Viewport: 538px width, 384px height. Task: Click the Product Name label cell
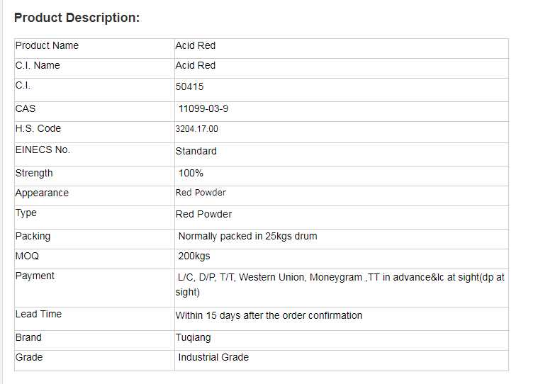[47, 45]
